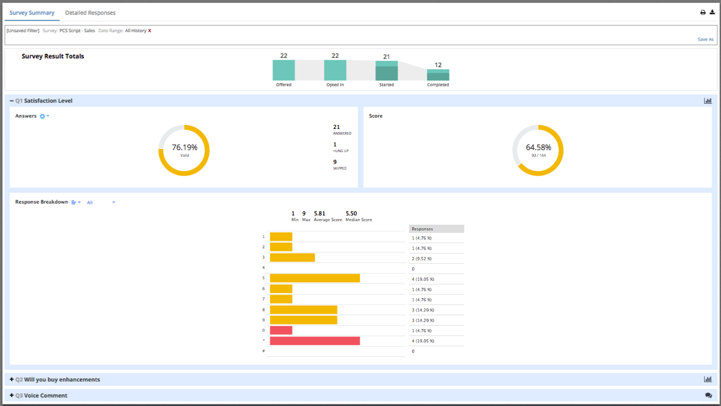
Task: Click the Answers donut chart type icon
Action: pos(44,116)
